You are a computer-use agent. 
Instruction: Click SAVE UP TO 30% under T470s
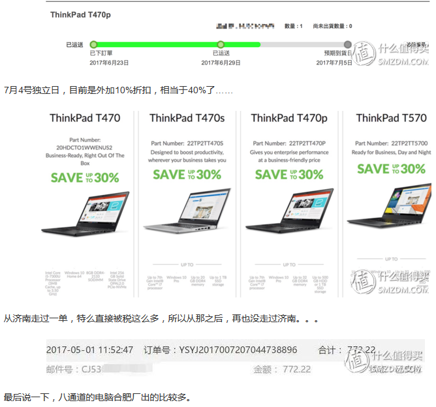point(187,174)
